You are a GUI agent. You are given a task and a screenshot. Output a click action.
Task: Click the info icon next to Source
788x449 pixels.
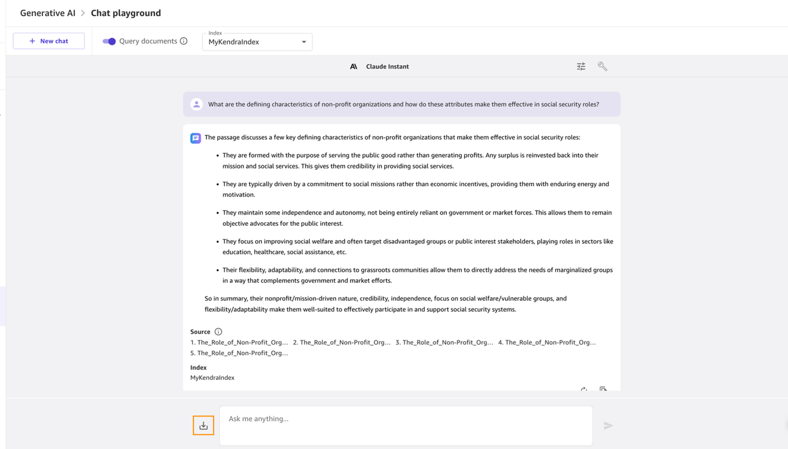pyautogui.click(x=218, y=332)
